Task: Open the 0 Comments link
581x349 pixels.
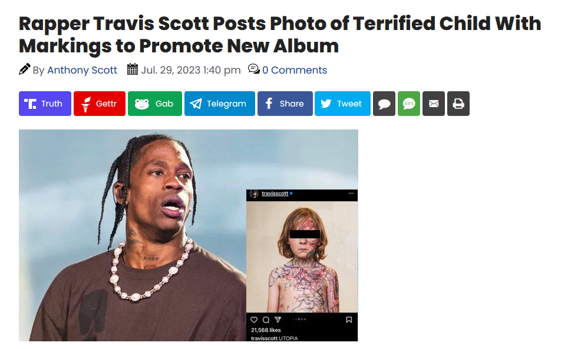Action: click(x=295, y=70)
